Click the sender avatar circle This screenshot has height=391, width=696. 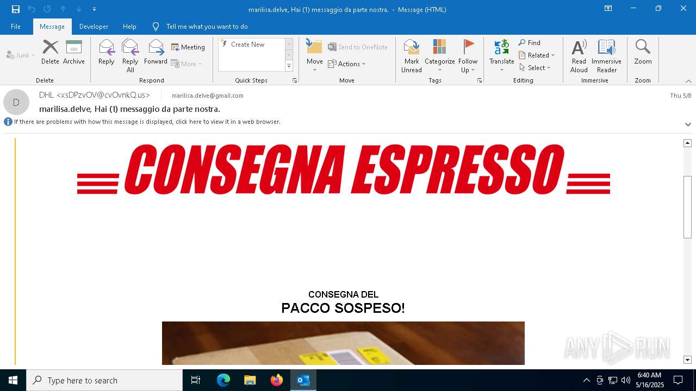[16, 102]
